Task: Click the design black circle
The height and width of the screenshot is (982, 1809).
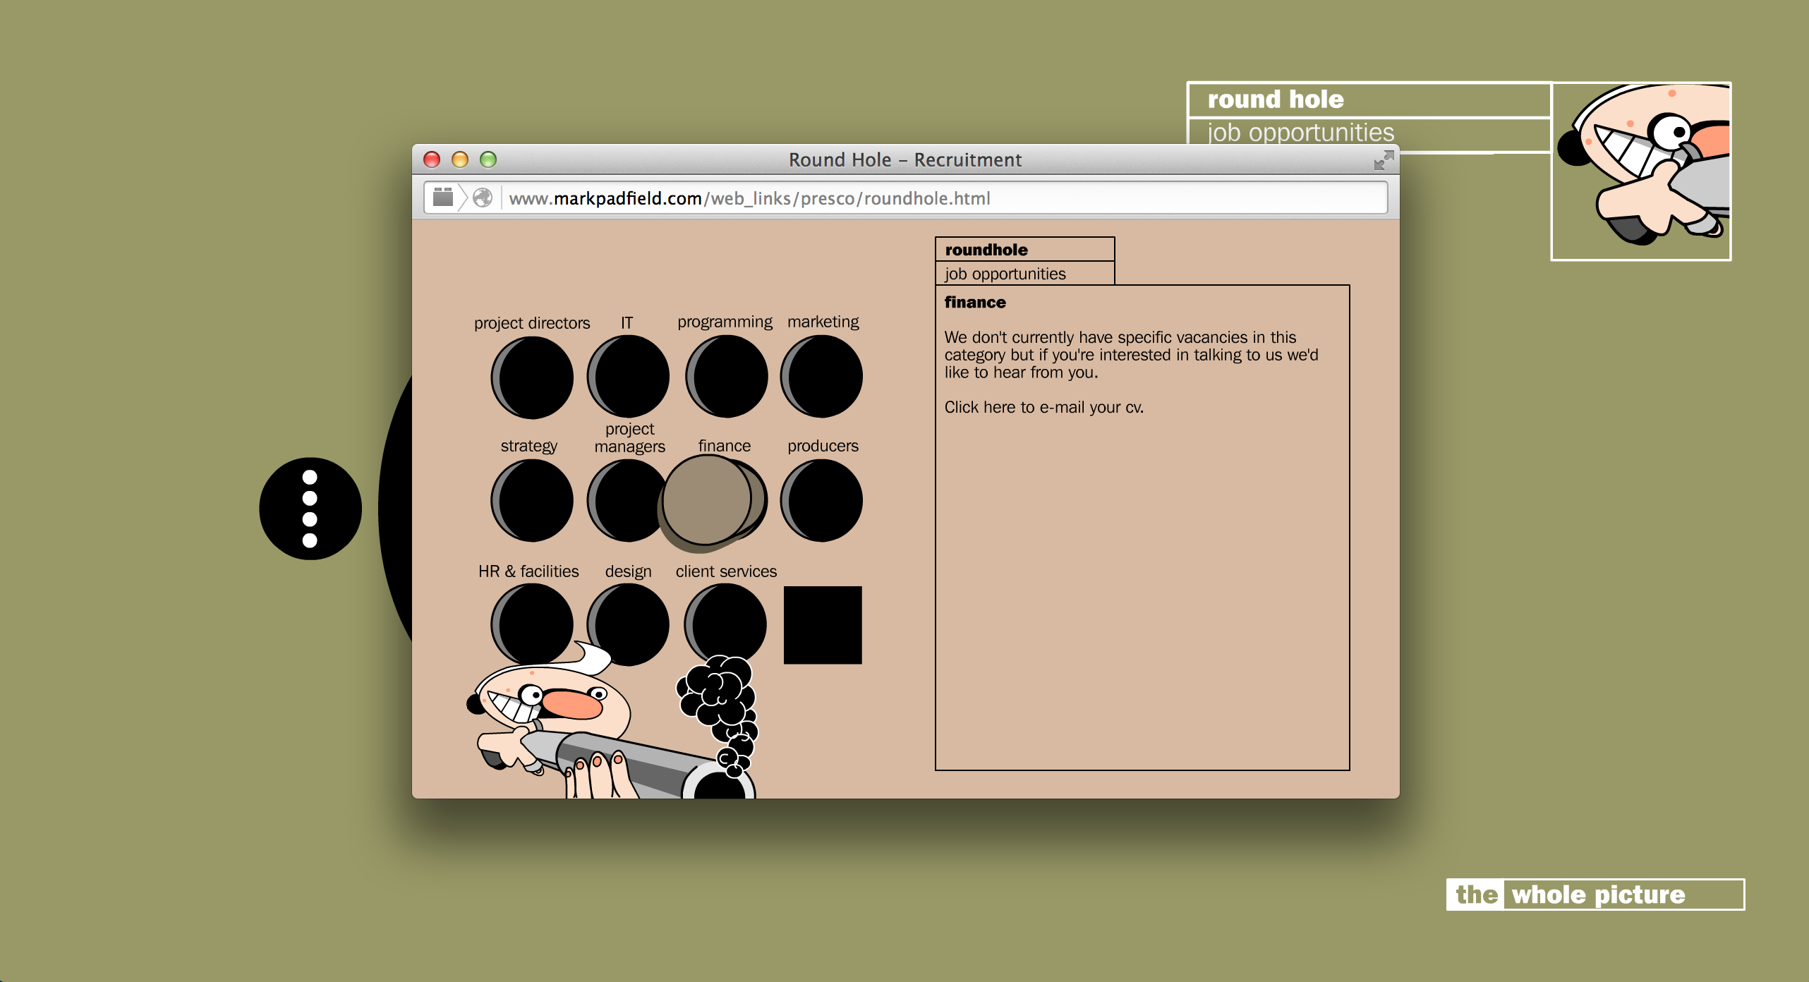Action: pos(629,624)
